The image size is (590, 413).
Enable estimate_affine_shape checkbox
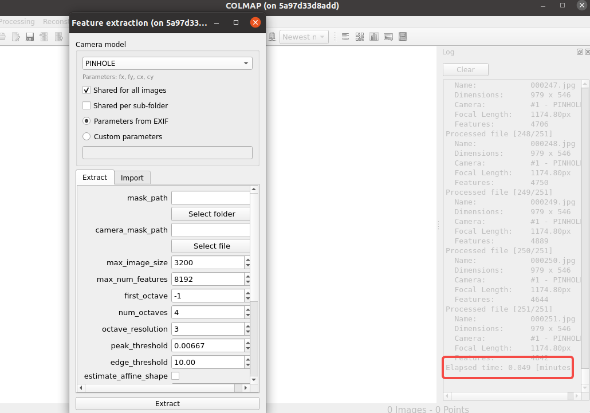pos(175,376)
